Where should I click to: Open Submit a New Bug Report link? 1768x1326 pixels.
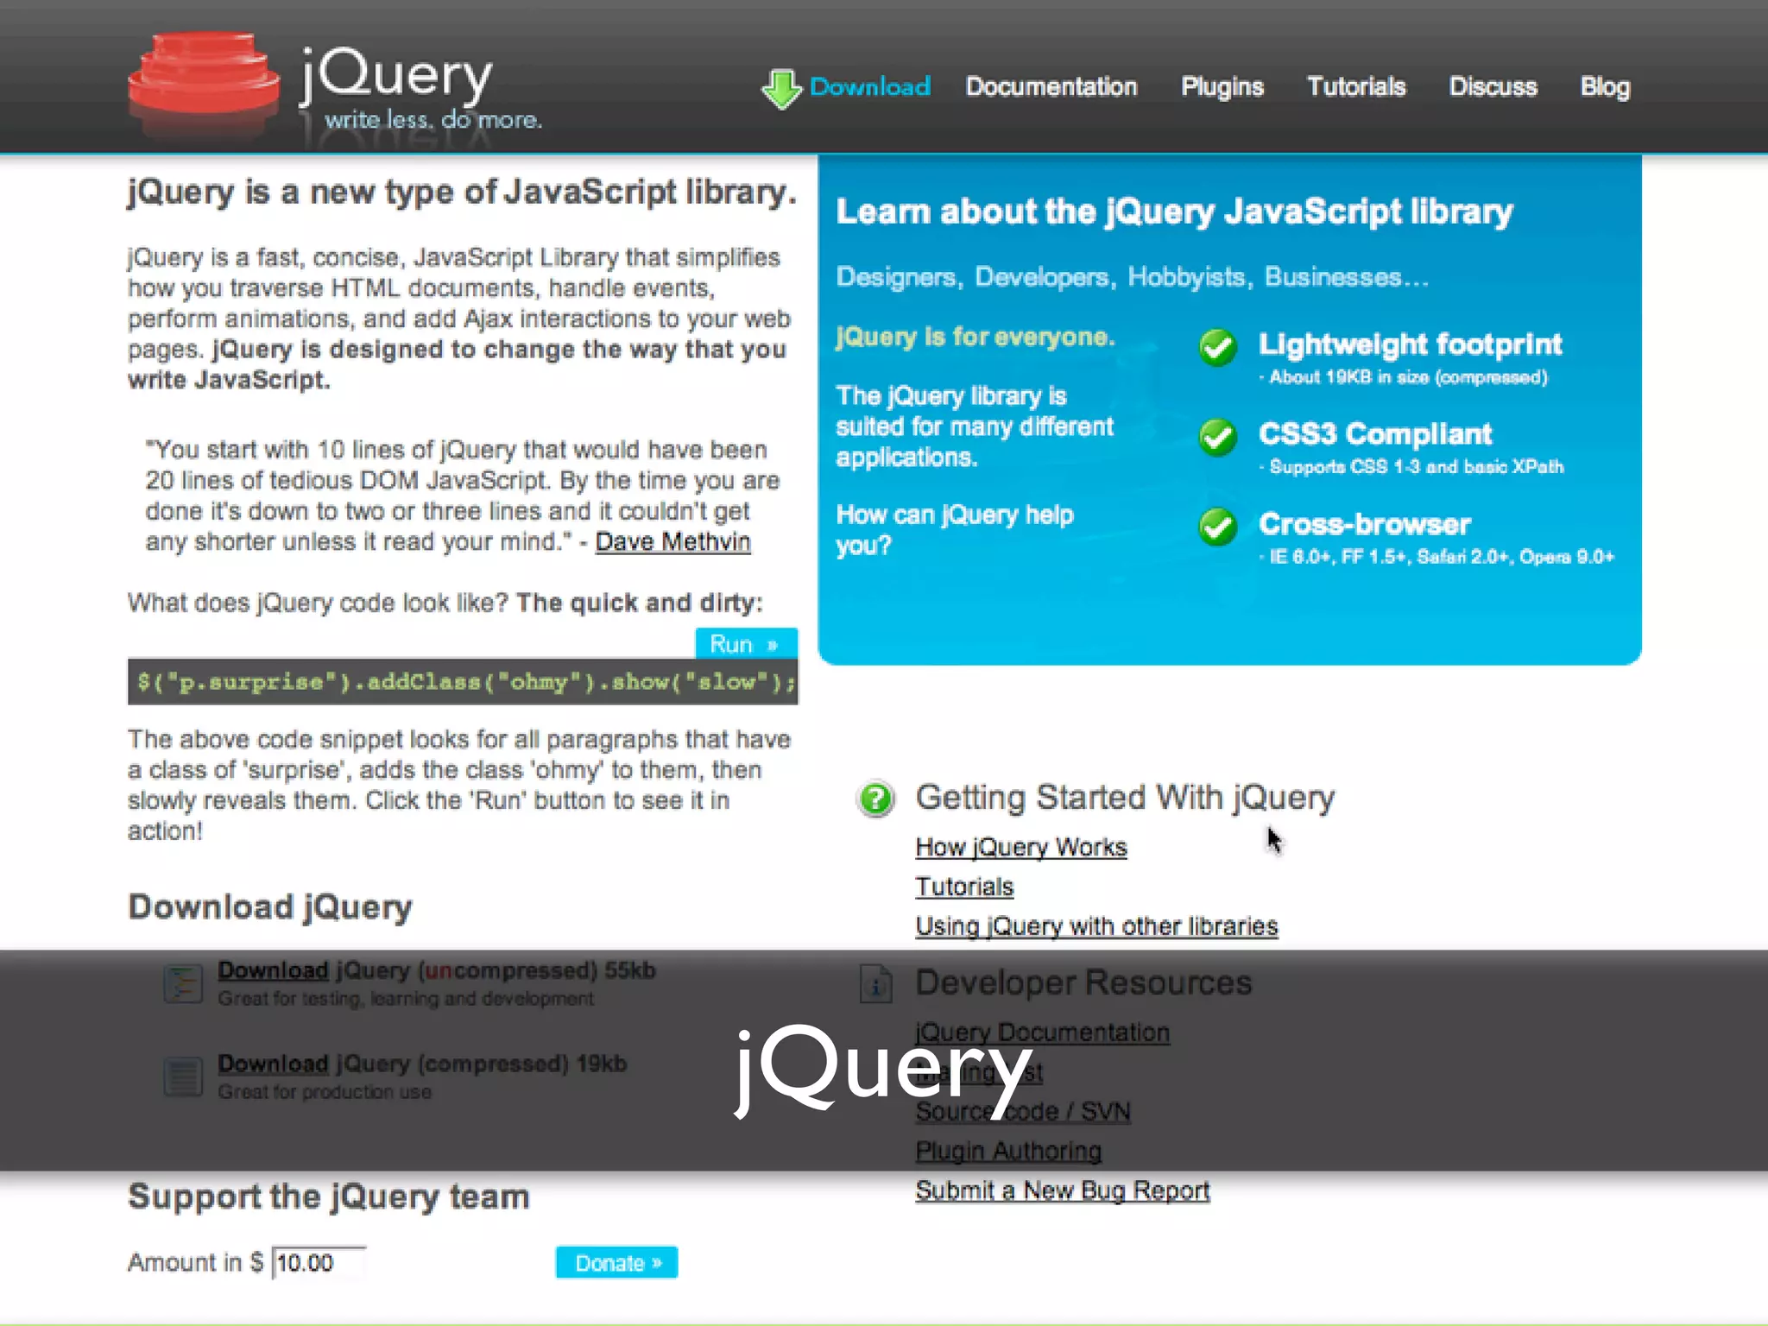(x=1063, y=1191)
